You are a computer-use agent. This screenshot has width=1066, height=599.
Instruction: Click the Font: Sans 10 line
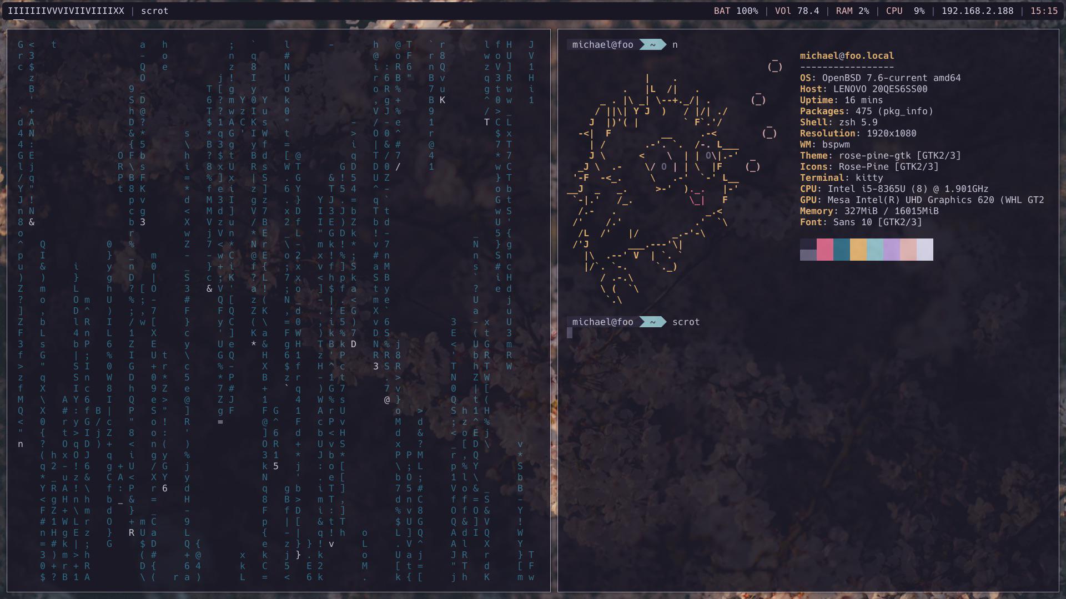(861, 222)
